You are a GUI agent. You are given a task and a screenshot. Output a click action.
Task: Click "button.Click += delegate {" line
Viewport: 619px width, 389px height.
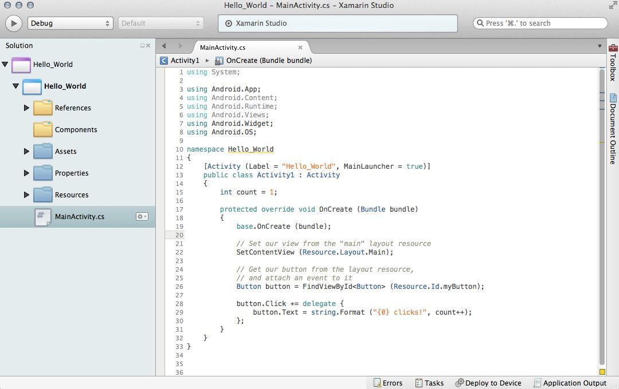tap(290, 304)
